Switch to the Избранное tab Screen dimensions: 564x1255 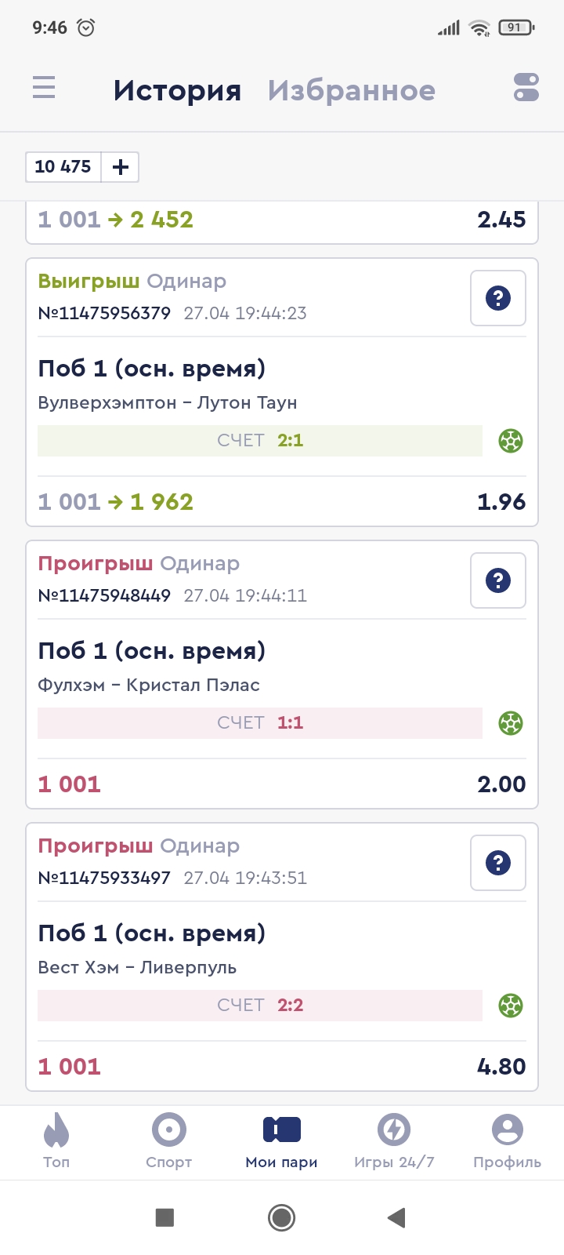(x=351, y=90)
